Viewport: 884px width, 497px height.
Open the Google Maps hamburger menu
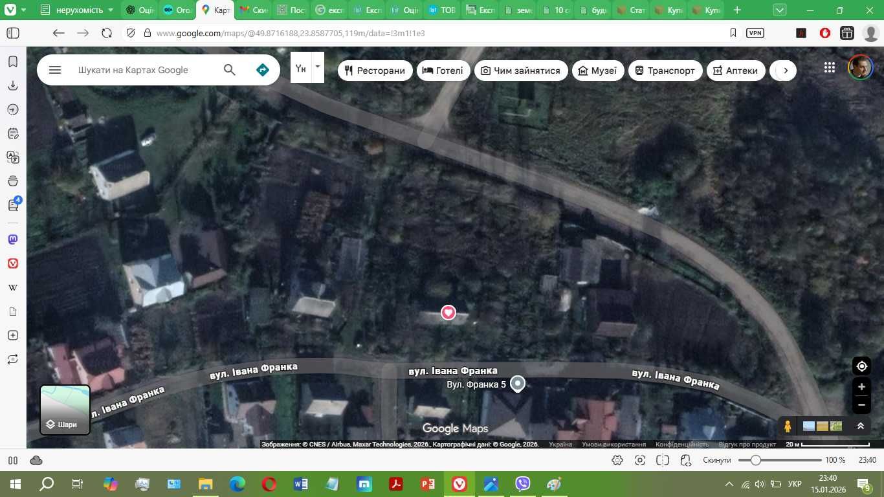55,70
